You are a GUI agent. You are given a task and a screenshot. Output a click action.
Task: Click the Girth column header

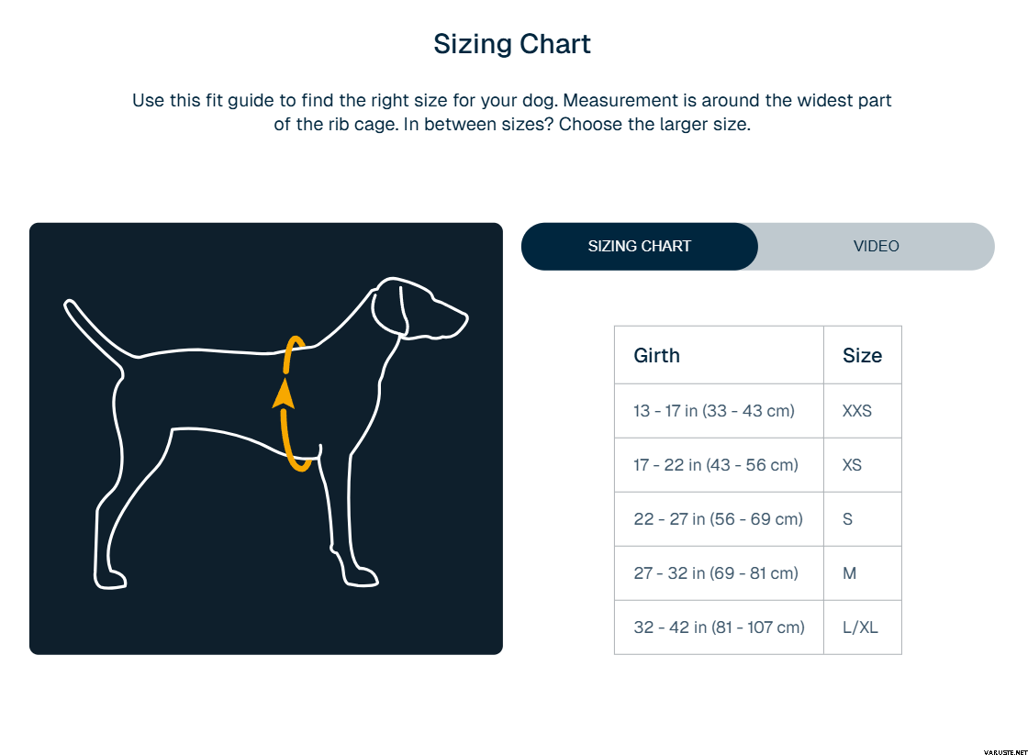tap(657, 355)
